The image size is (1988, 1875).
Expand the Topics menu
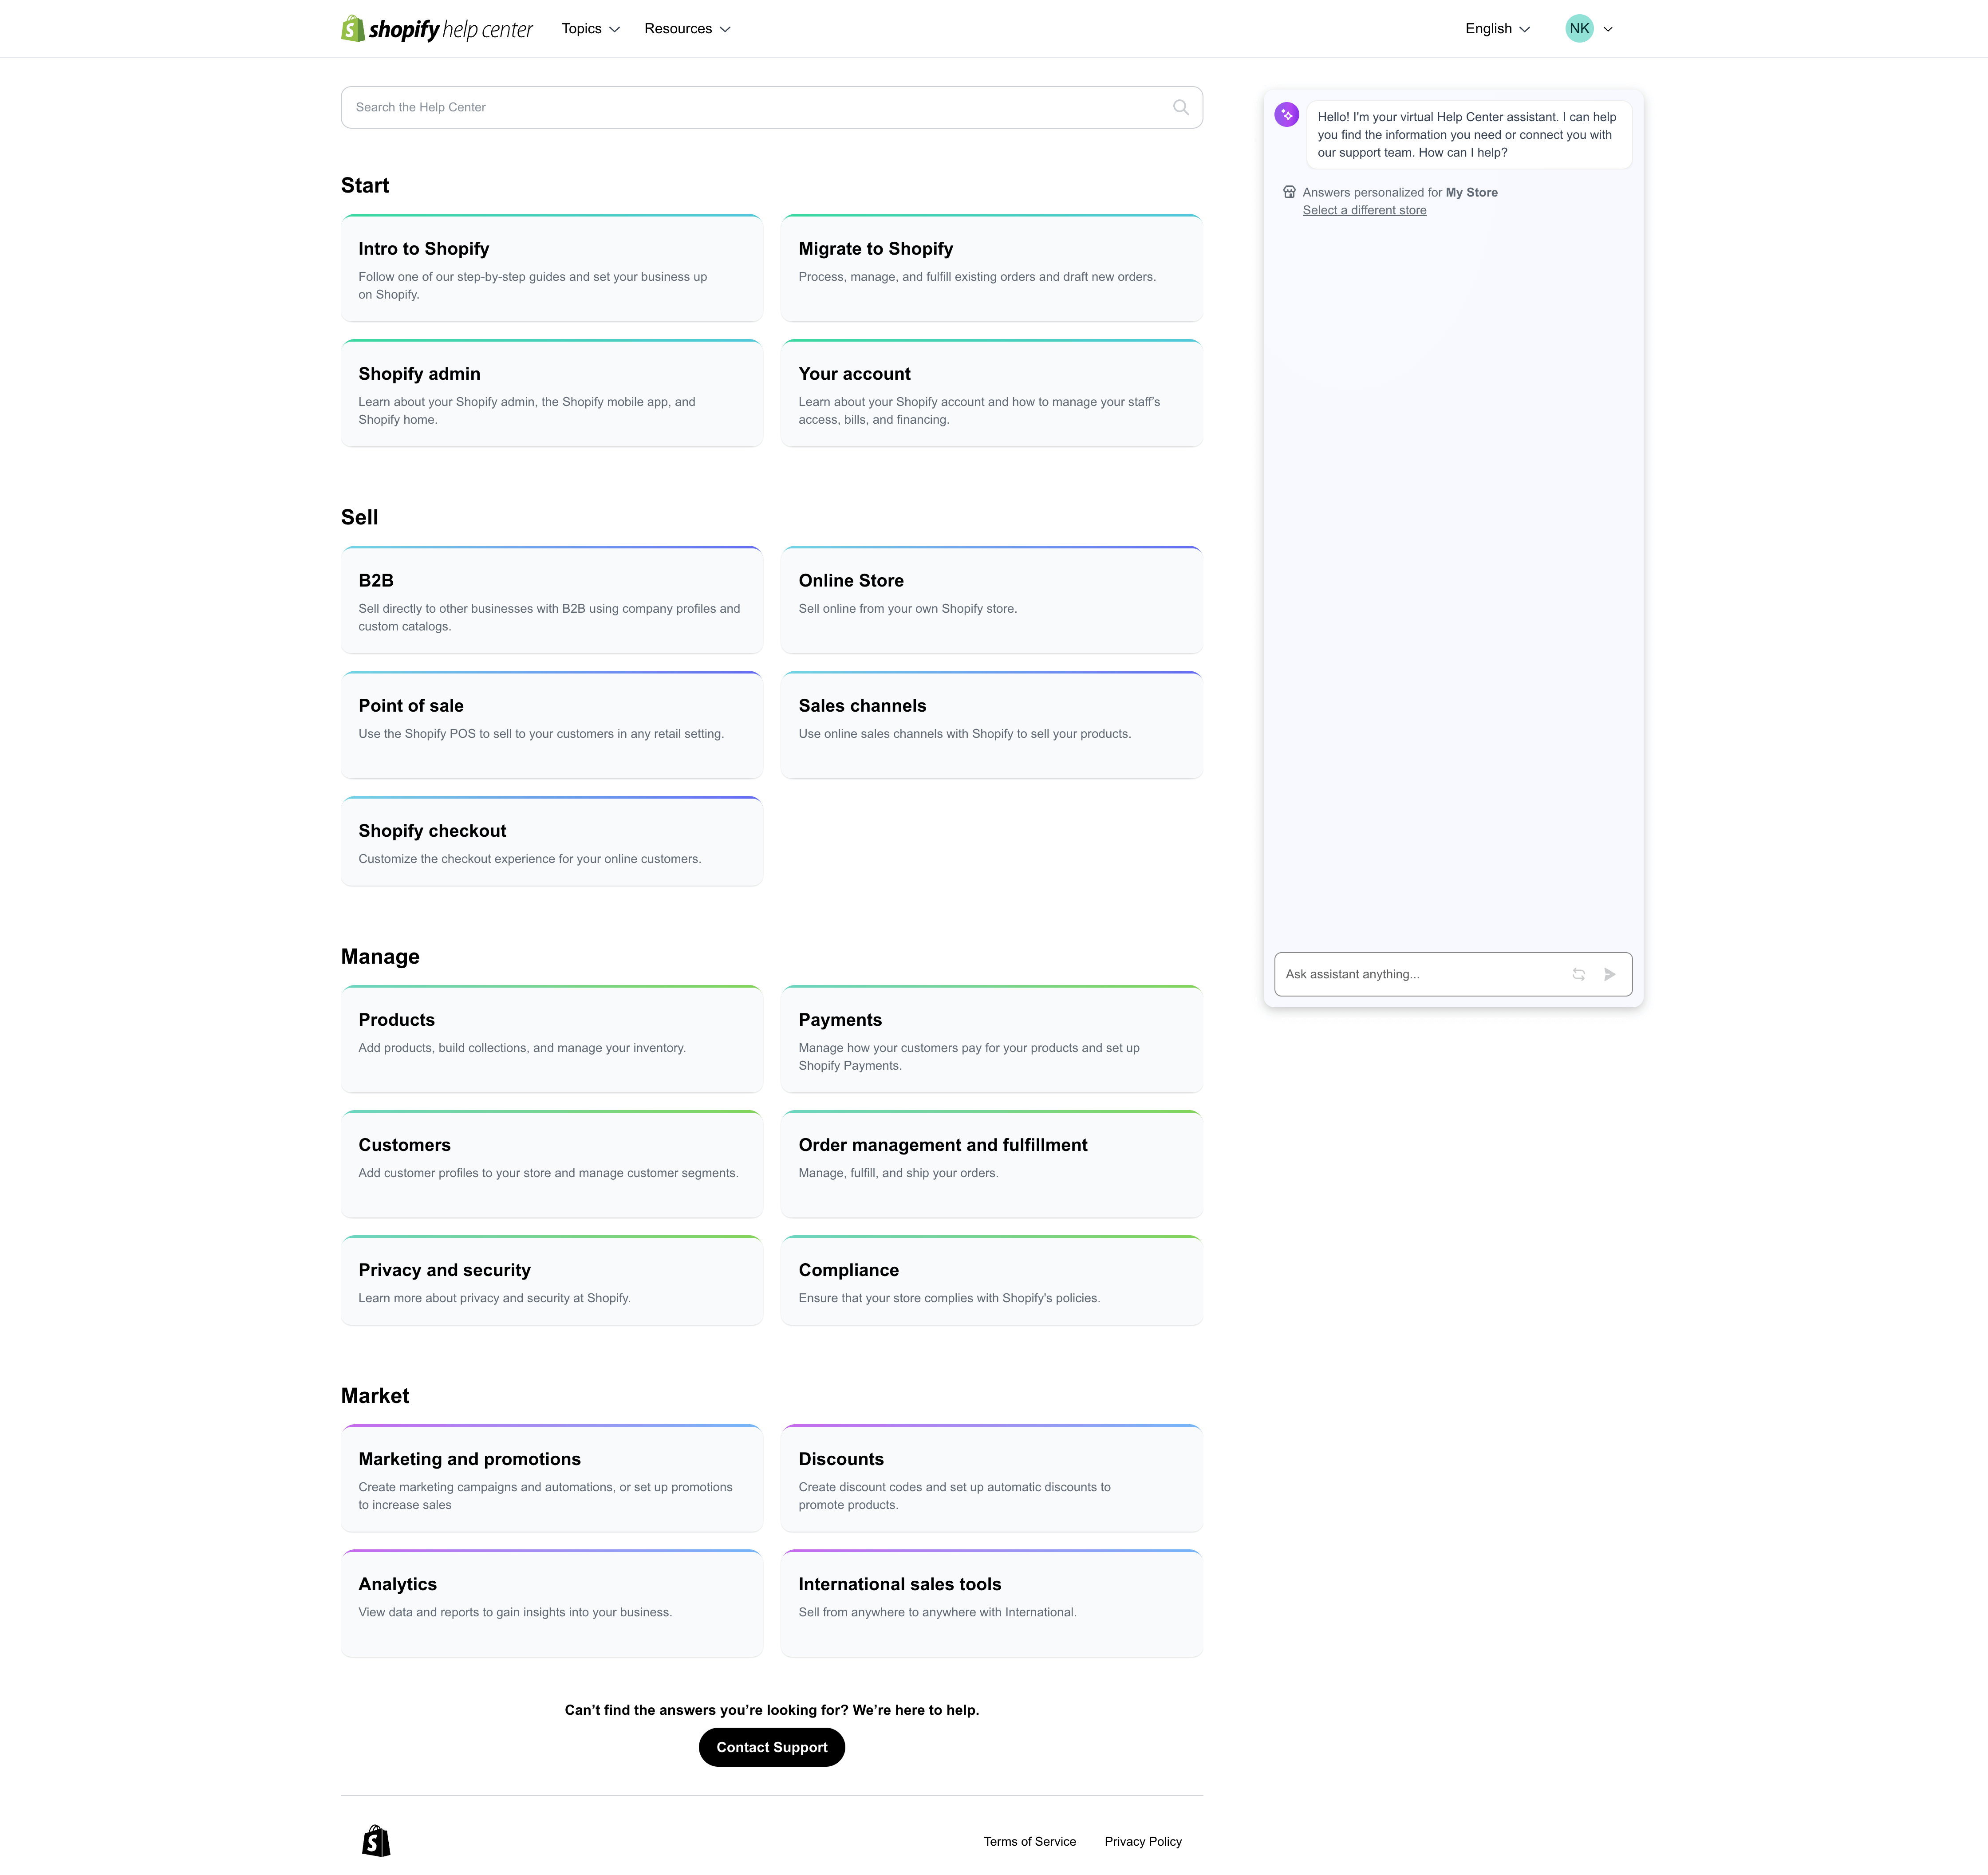click(x=591, y=29)
